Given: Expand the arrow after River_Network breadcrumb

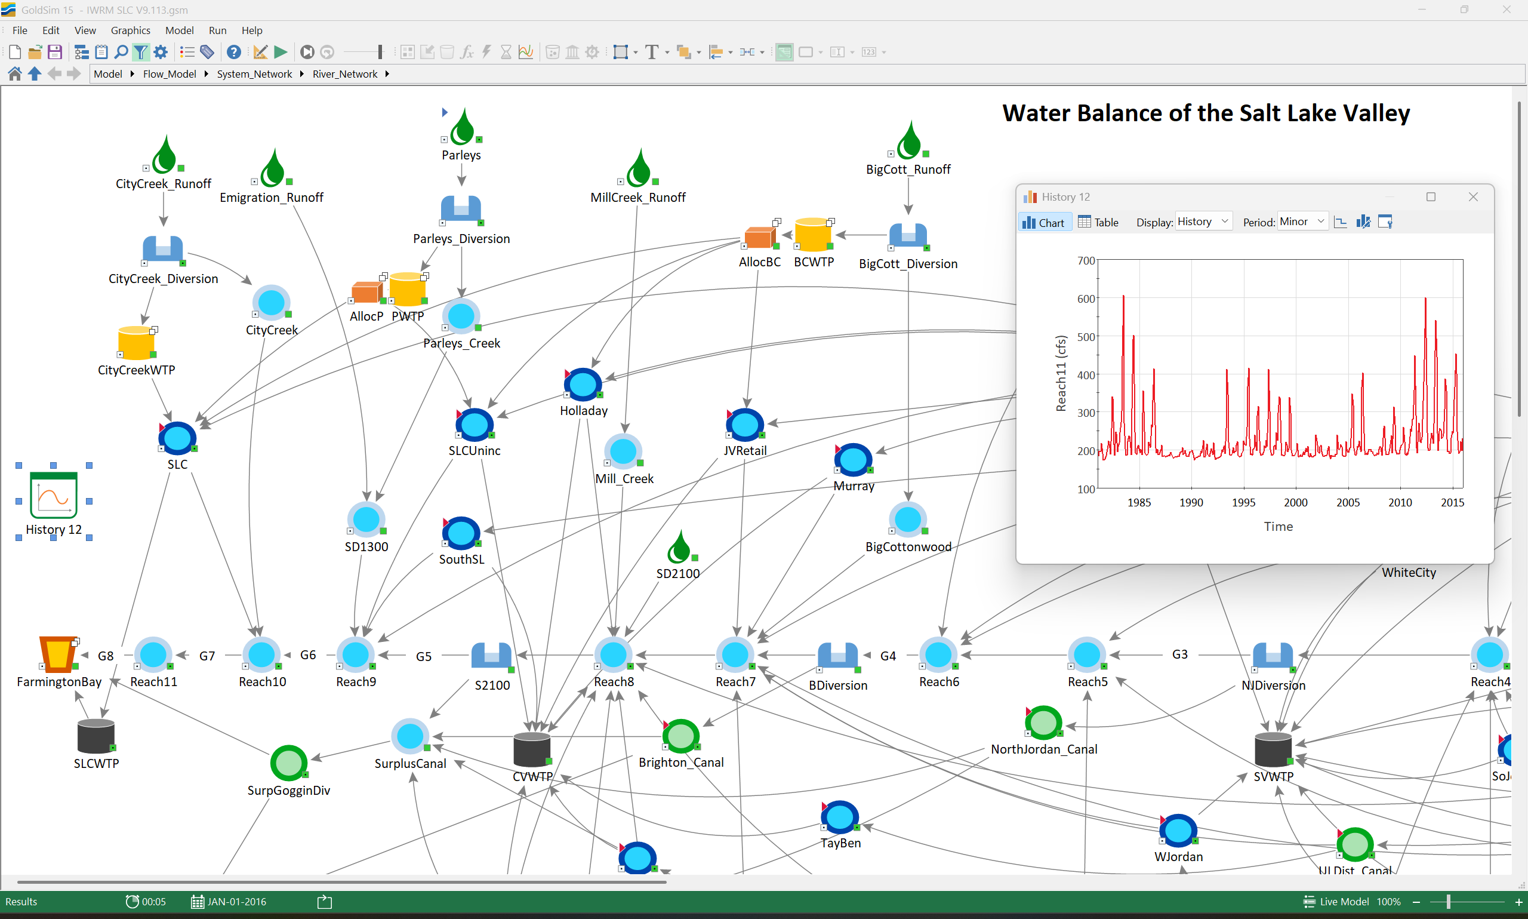Looking at the screenshot, I should coord(387,73).
